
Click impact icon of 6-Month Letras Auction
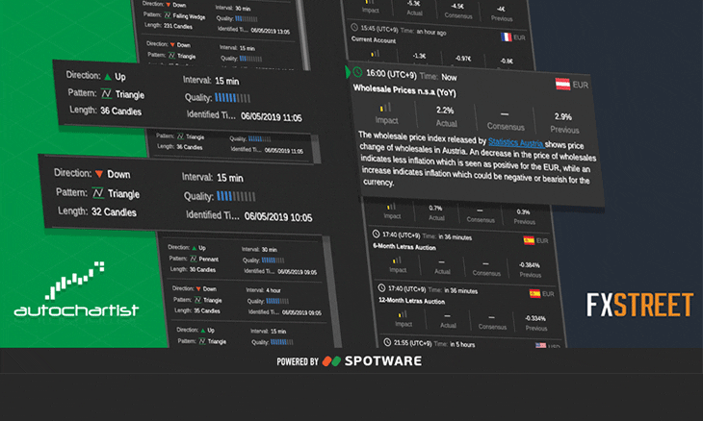pos(397,260)
